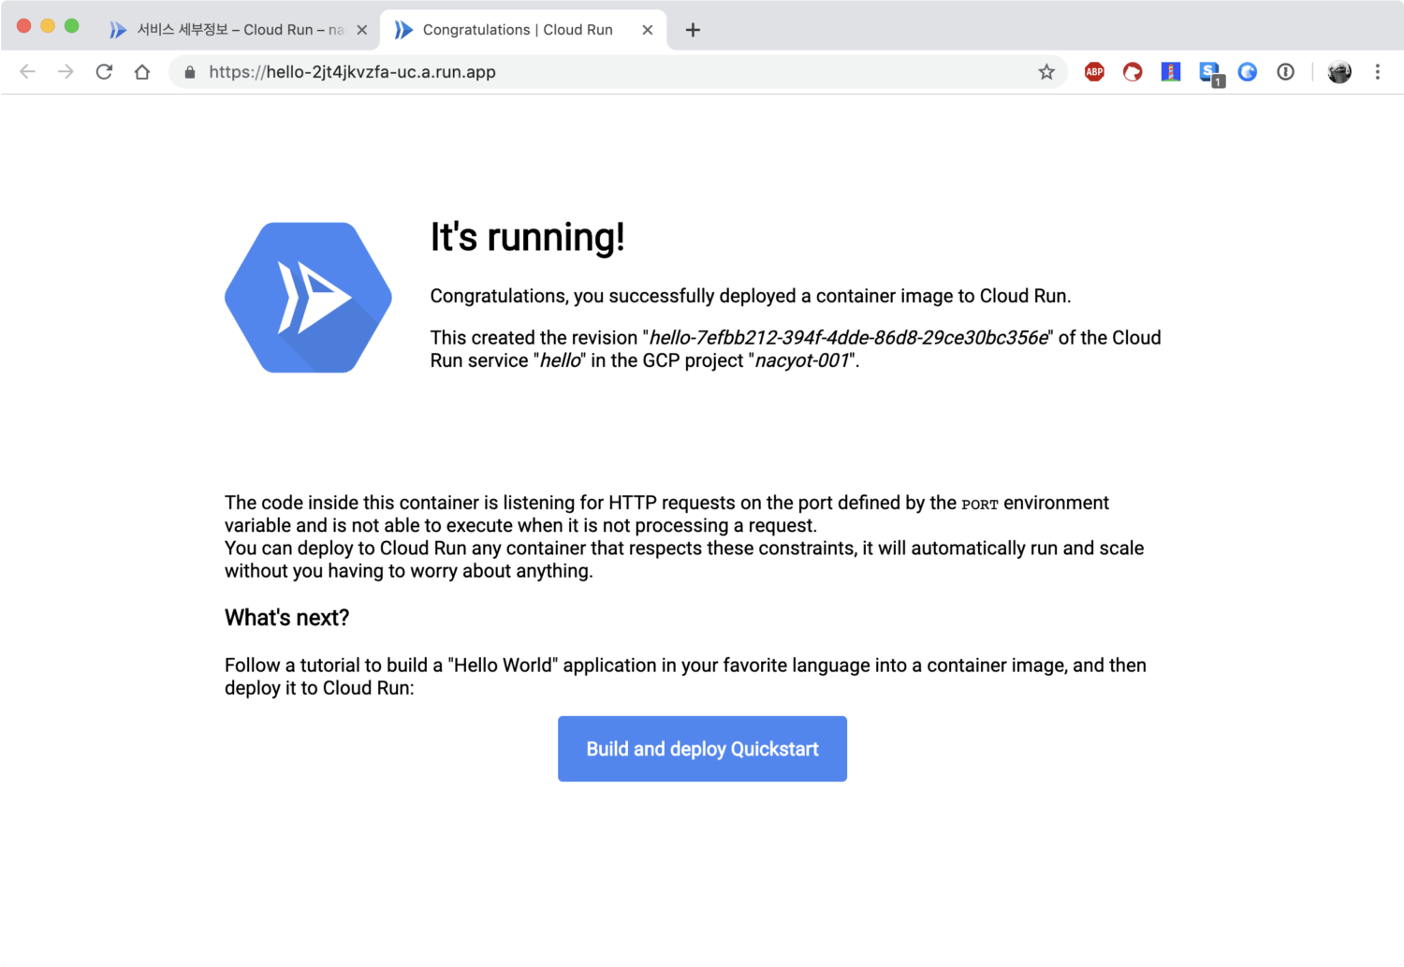Reload the current page

pyautogui.click(x=104, y=72)
